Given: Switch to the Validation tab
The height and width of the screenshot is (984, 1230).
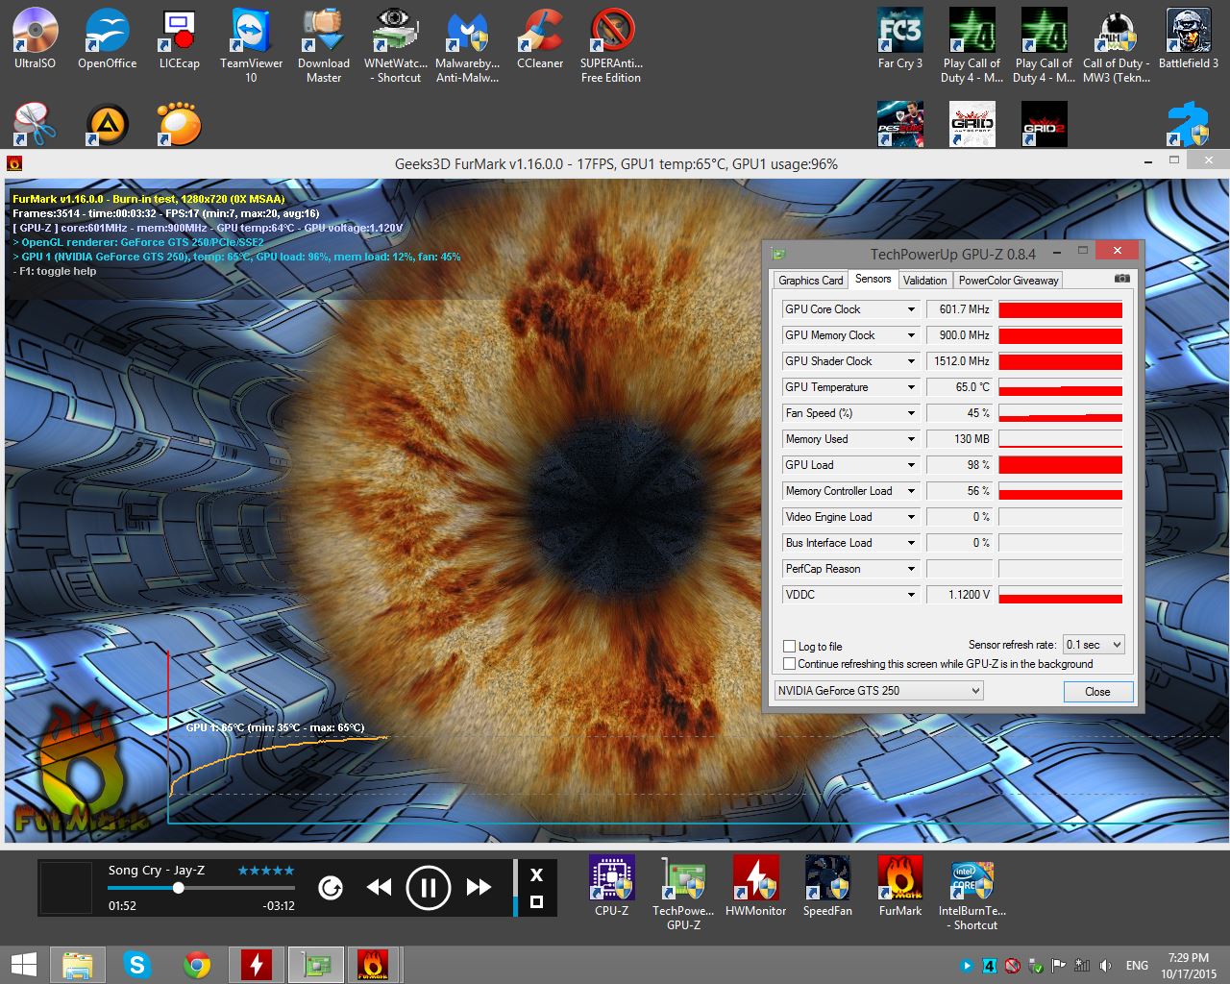Looking at the screenshot, I should pyautogui.click(x=924, y=281).
